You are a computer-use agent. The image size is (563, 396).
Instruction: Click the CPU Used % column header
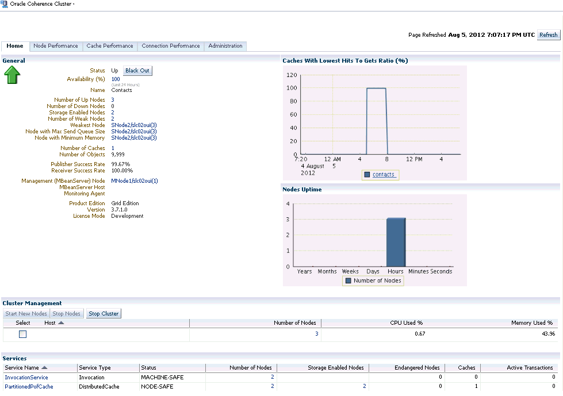(x=407, y=323)
